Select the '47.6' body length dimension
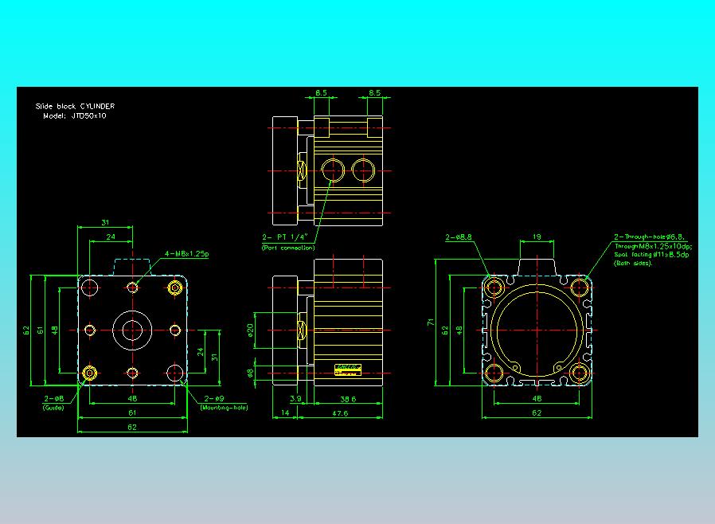Screen dimensions: 715x524 (340, 413)
